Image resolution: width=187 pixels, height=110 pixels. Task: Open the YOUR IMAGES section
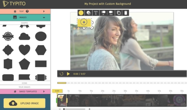coord(24,87)
